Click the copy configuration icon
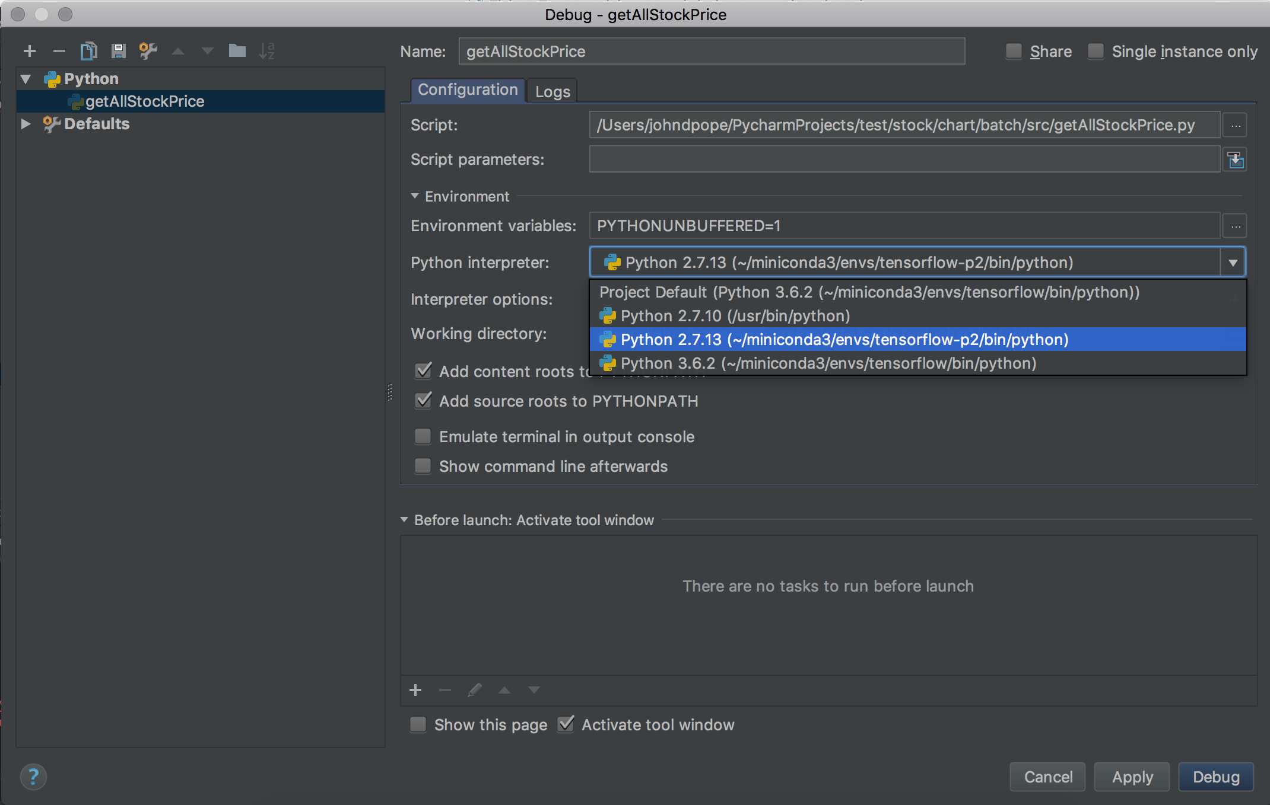This screenshot has height=805, width=1270. coord(88,51)
